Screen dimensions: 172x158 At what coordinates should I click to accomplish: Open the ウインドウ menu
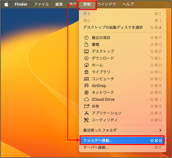point(107,4)
